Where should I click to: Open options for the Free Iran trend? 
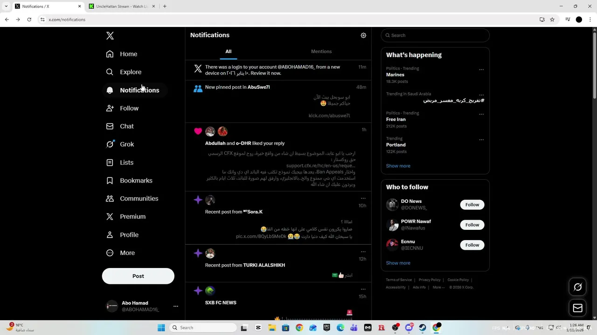click(481, 114)
